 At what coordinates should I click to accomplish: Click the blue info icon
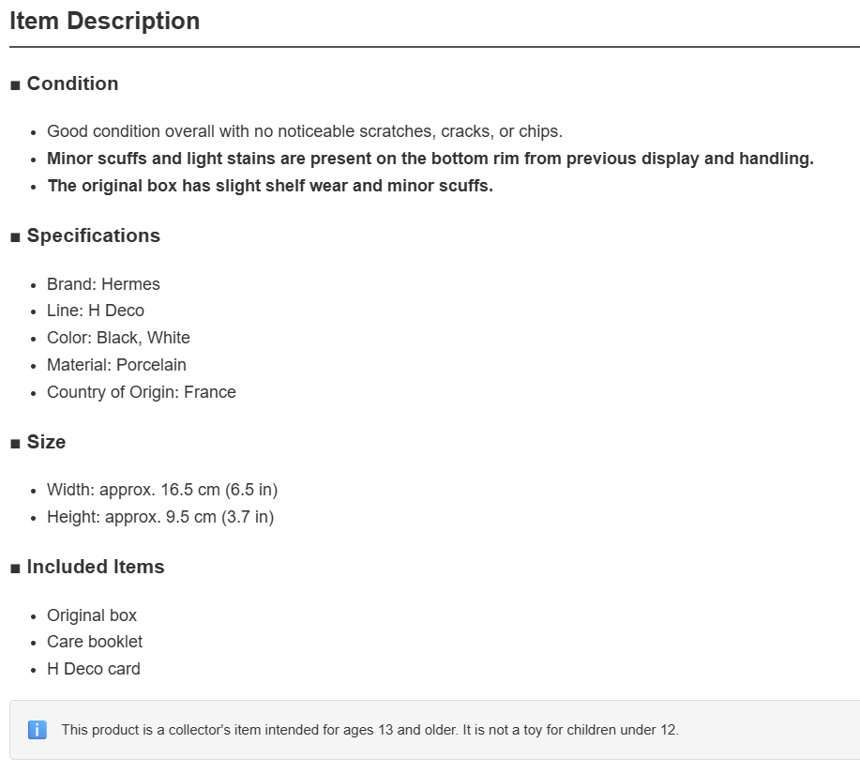point(38,730)
